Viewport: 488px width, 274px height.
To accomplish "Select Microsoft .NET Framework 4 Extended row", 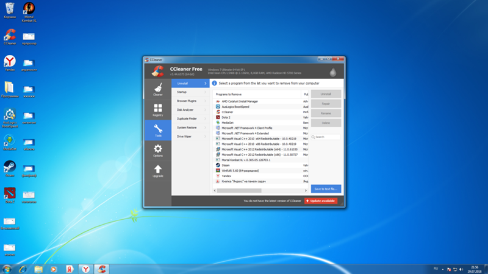I will tap(261, 133).
